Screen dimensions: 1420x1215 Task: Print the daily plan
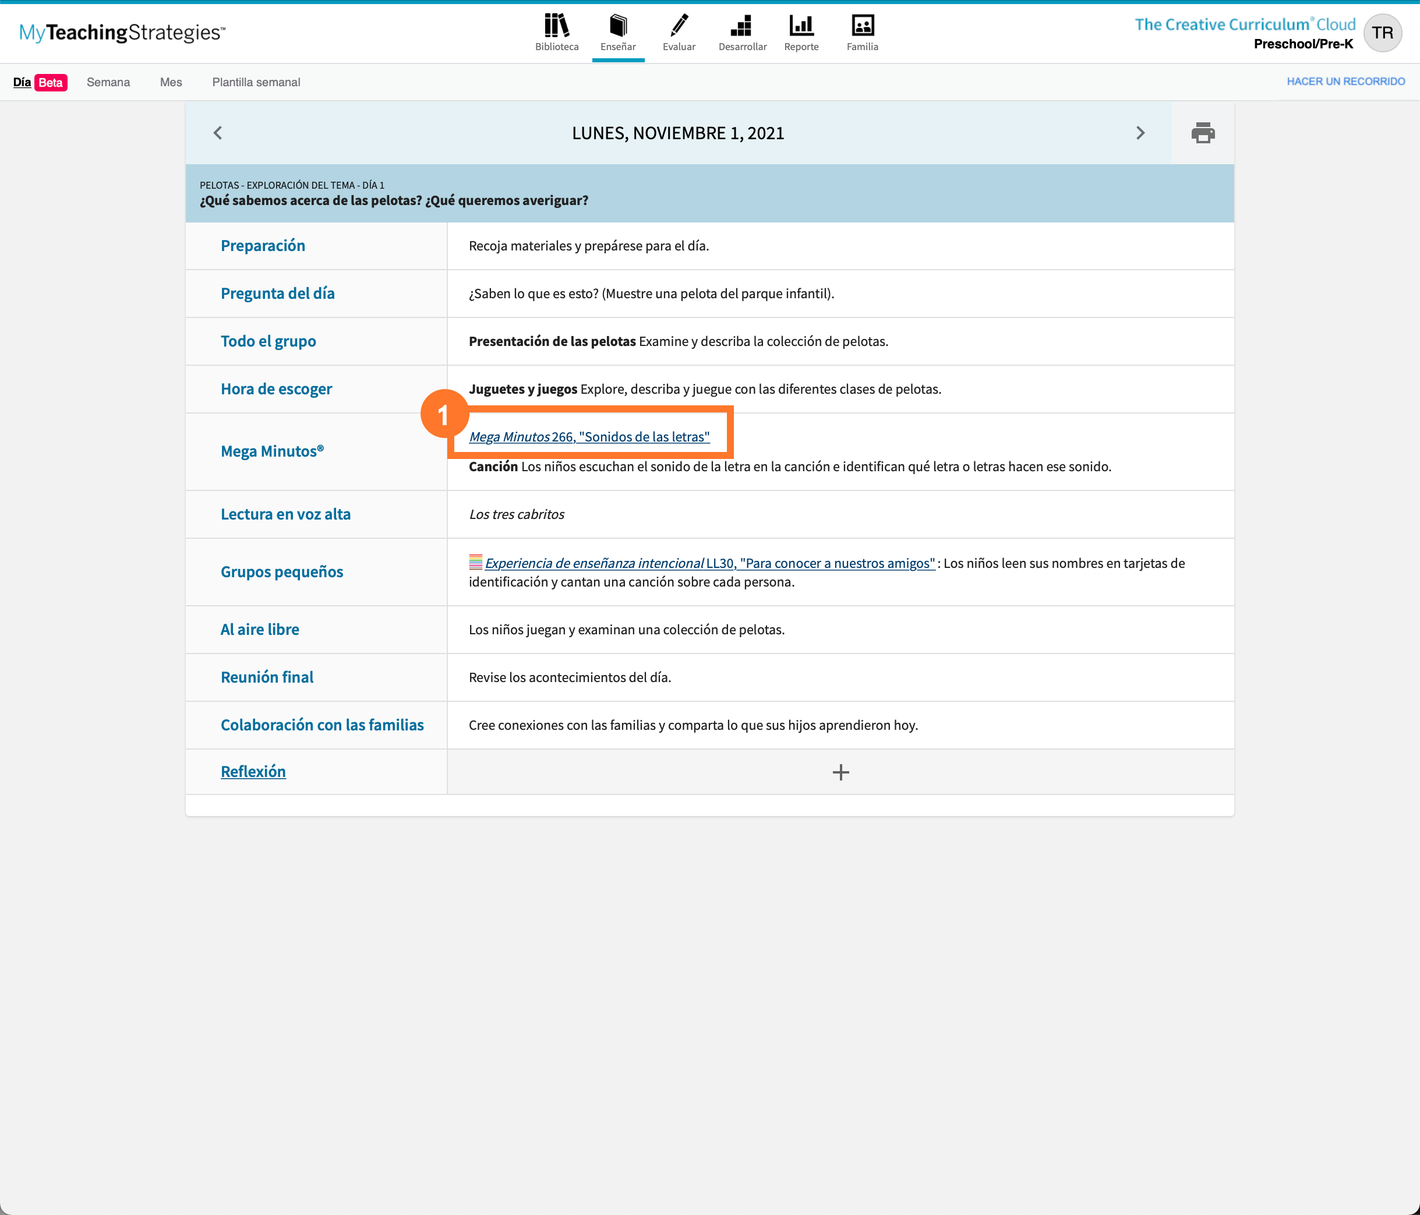click(1202, 133)
